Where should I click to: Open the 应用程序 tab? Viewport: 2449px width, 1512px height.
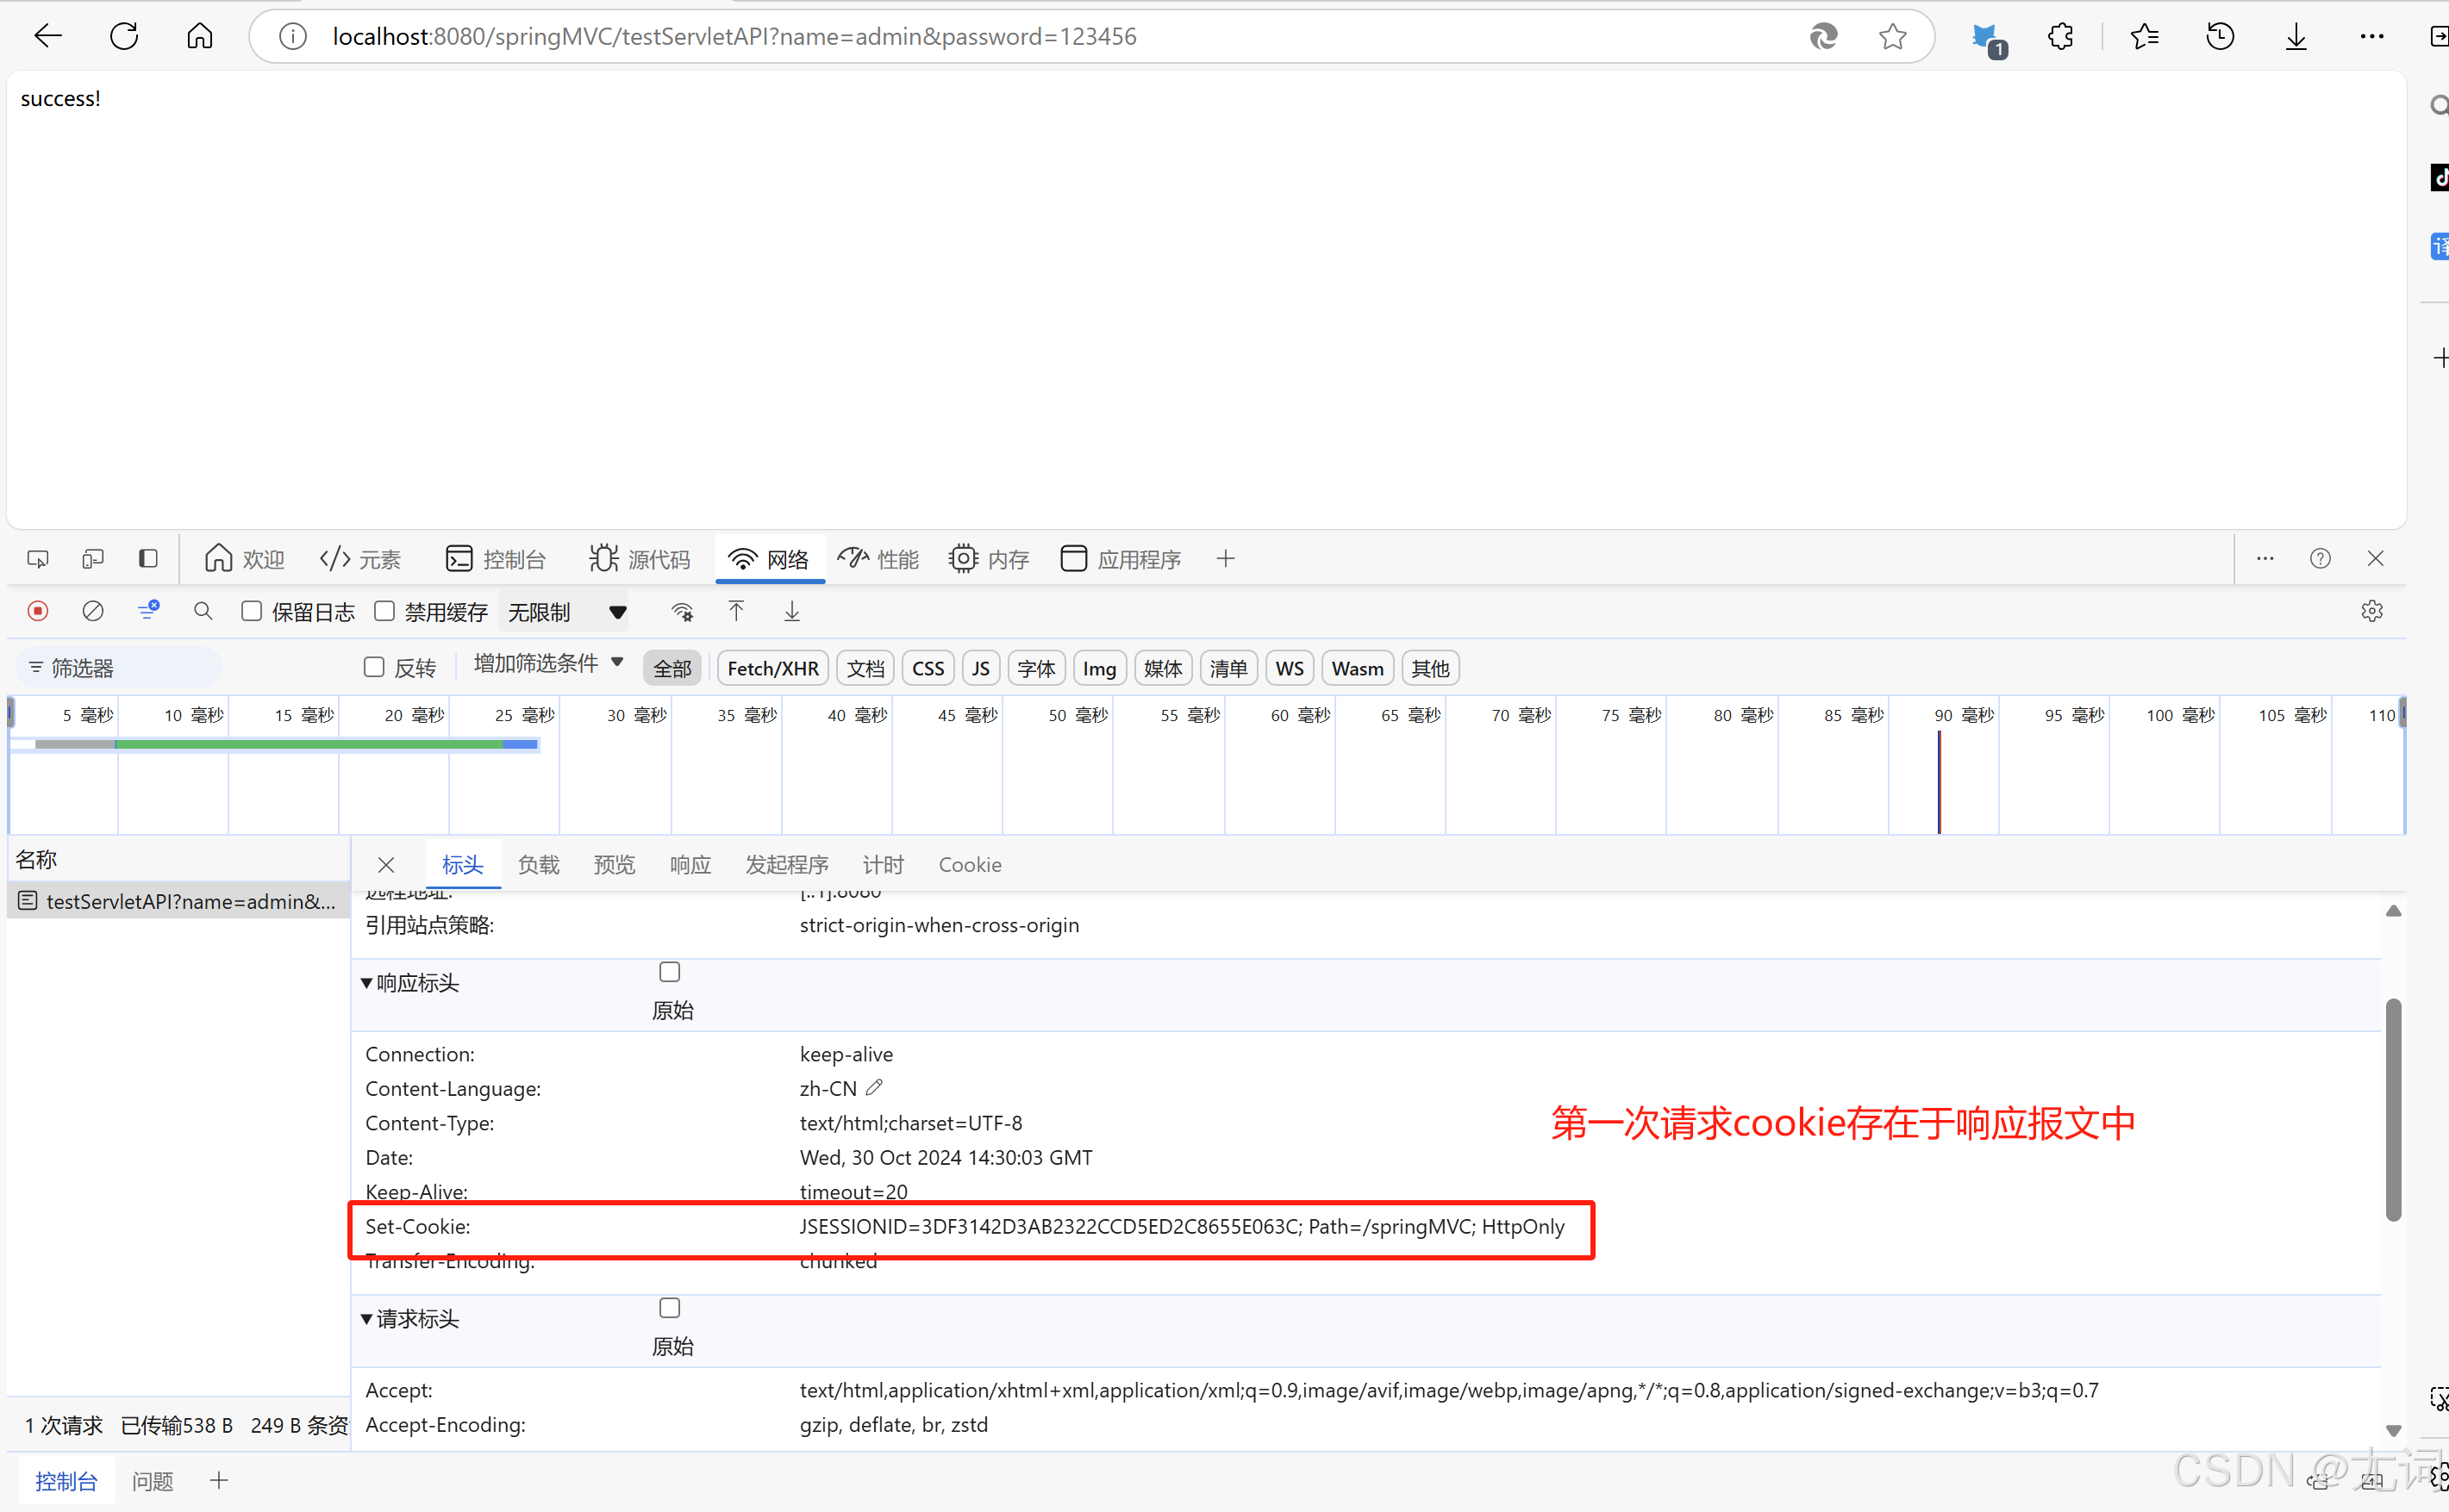coord(1121,559)
